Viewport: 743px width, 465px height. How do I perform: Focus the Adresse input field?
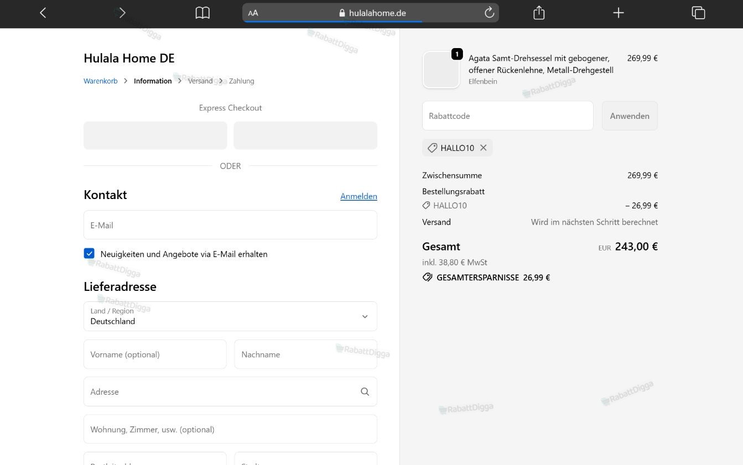tap(230, 391)
